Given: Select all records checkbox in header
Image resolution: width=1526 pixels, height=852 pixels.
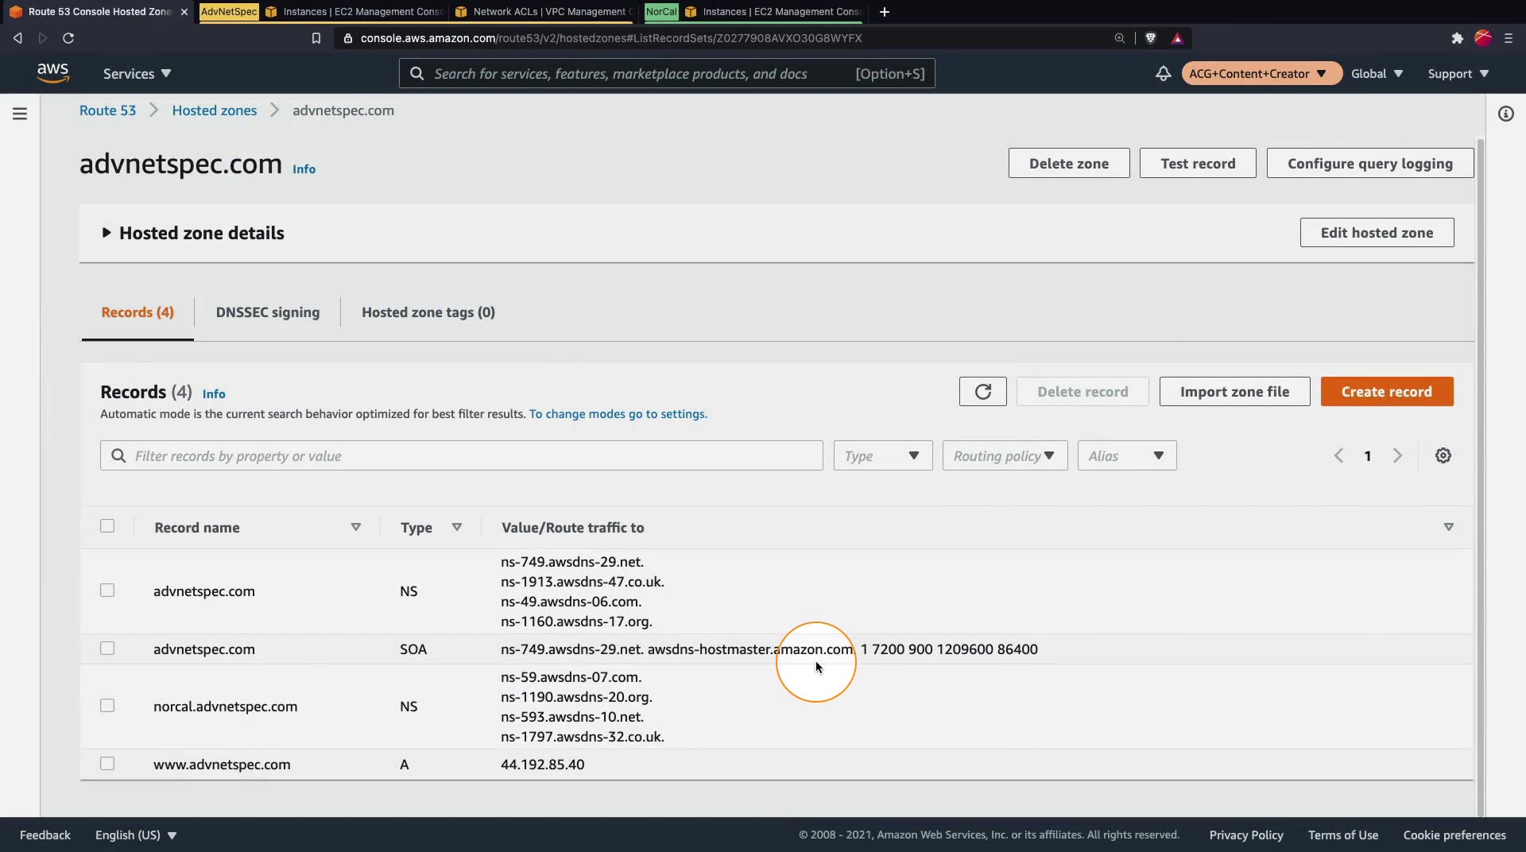Looking at the screenshot, I should click(x=107, y=526).
